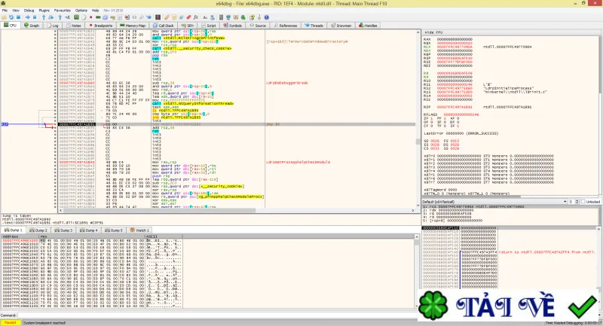The image size is (603, 326).
Task: Click the Open file toolbar icon
Action: click(4, 17)
